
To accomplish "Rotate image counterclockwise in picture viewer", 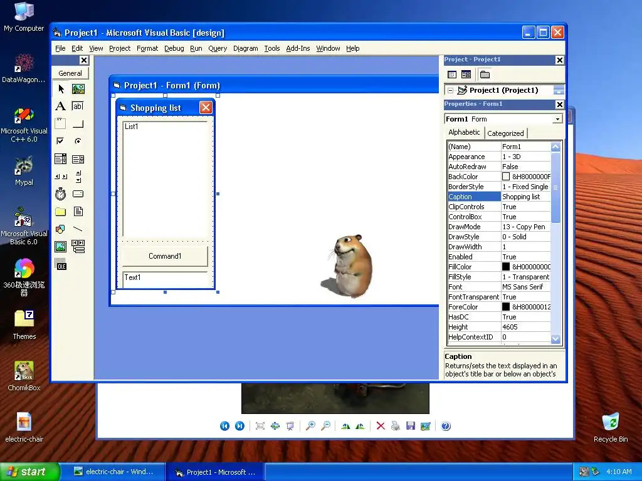I will click(360, 426).
